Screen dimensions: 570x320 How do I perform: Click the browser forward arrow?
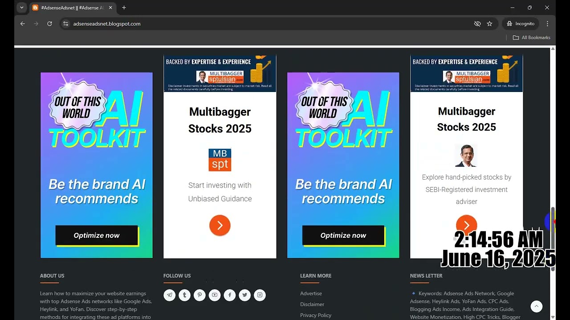pyautogui.click(x=36, y=24)
